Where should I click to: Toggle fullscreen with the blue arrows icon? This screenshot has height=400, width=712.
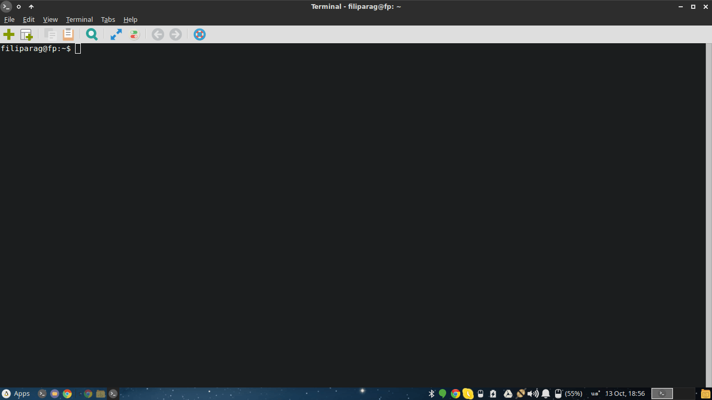[x=116, y=34]
